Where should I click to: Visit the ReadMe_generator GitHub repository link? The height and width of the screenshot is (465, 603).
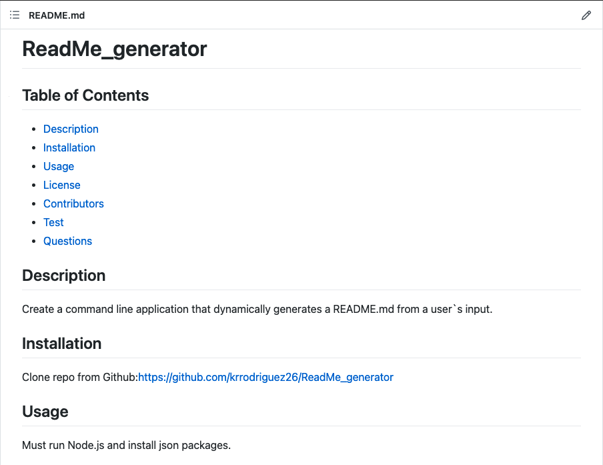[265, 377]
